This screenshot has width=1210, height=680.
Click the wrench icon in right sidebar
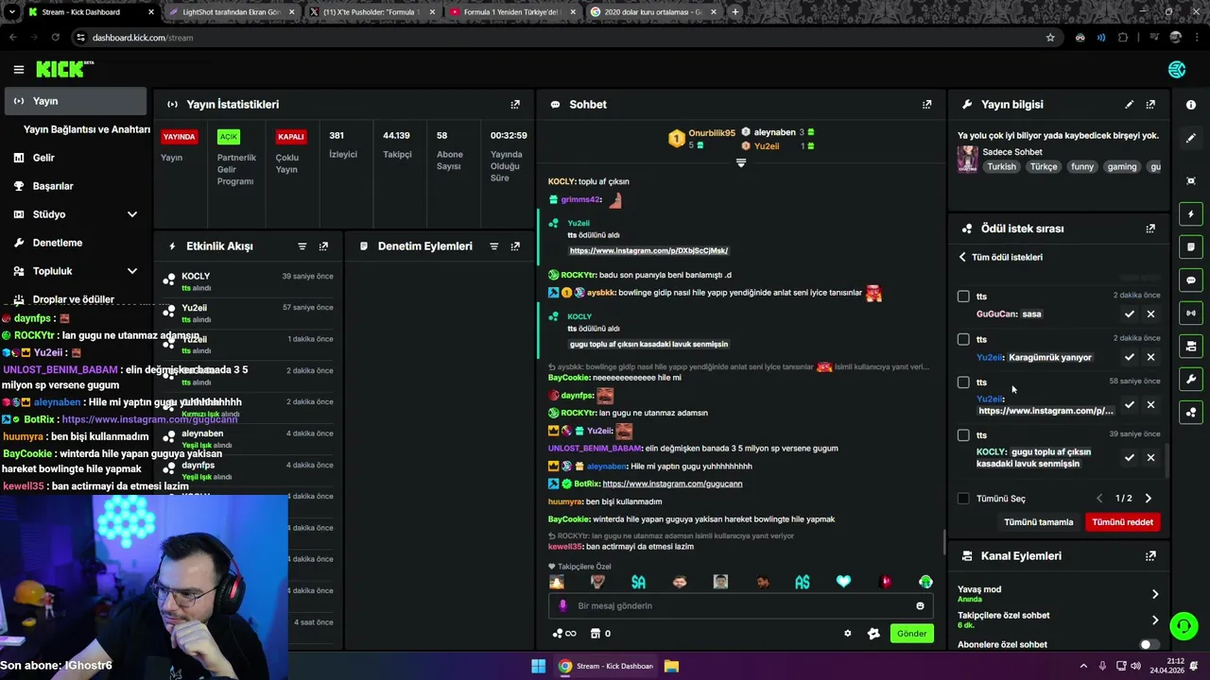1191,380
